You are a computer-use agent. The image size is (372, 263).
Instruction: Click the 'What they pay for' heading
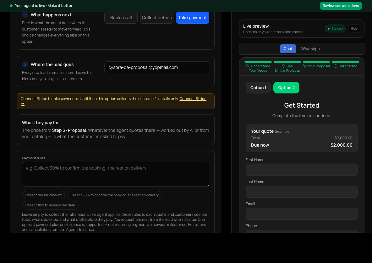40,123
